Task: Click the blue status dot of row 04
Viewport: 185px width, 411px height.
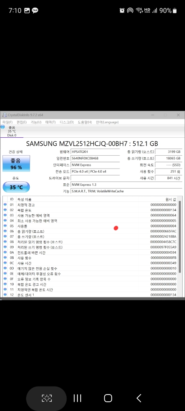Action: pyautogui.click(x=5, y=221)
